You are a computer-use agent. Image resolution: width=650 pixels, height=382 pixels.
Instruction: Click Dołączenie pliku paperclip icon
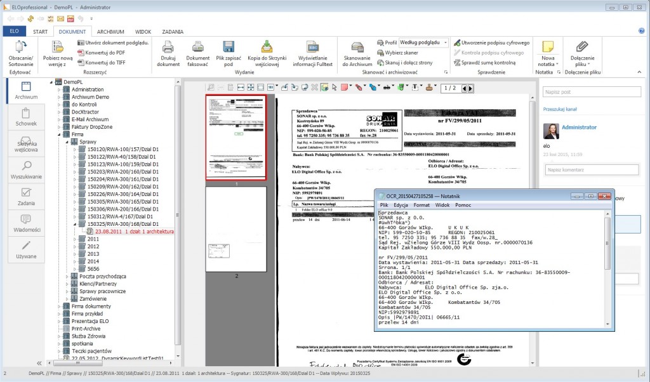pos(582,47)
